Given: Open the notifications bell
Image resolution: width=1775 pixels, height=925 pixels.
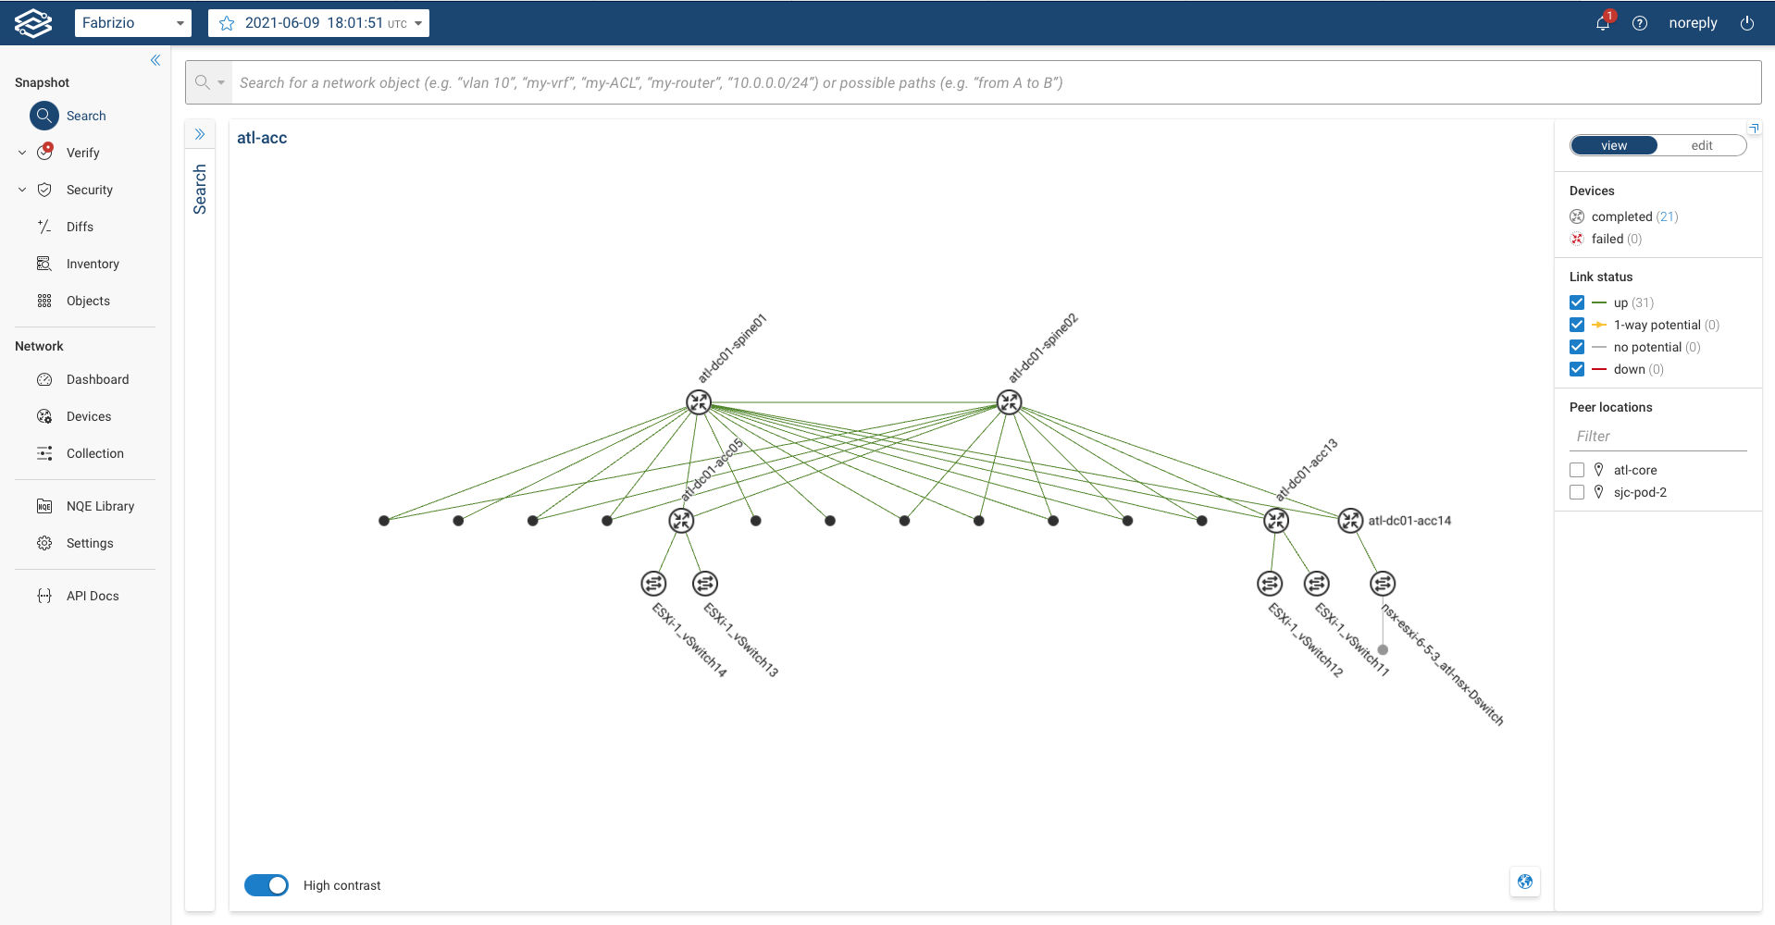Looking at the screenshot, I should (x=1603, y=23).
